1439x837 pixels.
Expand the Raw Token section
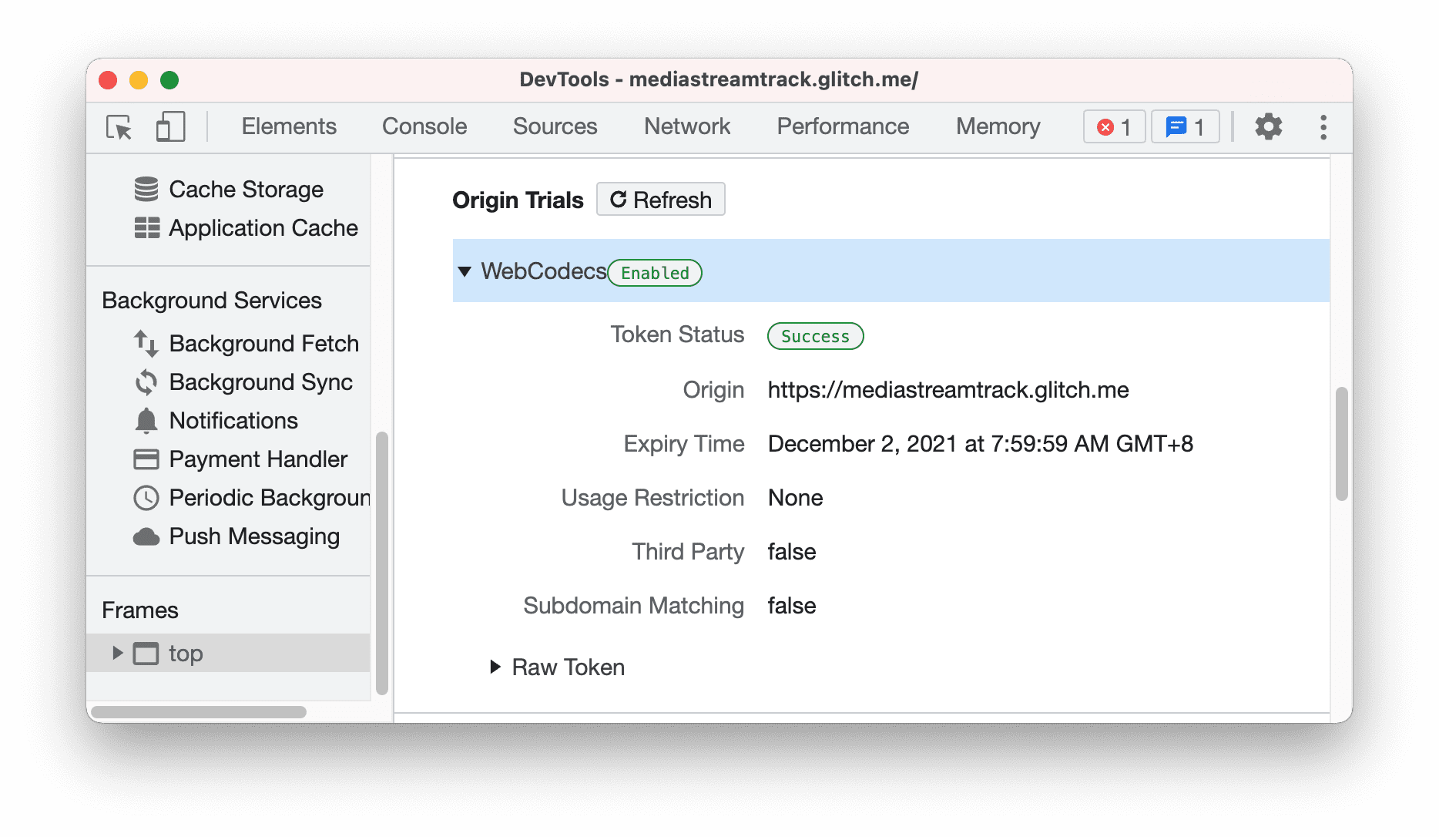[x=495, y=667]
